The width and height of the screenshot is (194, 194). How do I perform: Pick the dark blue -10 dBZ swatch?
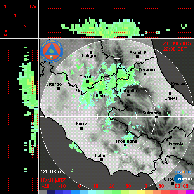59,192
